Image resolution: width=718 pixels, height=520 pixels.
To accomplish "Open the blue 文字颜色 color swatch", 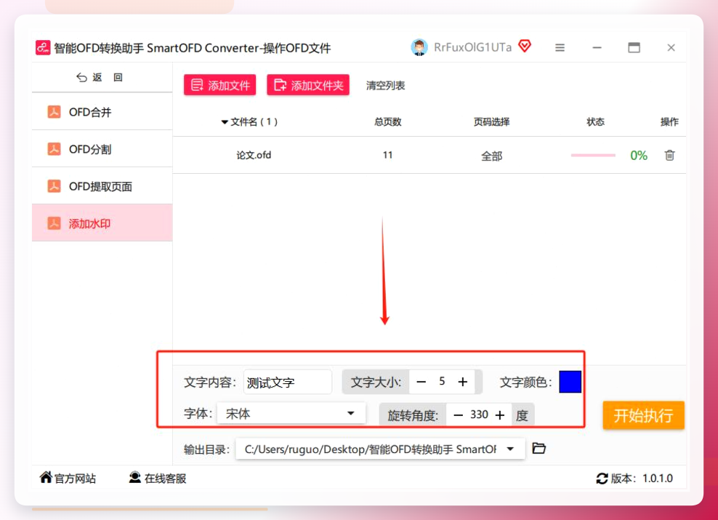I will 570,382.
